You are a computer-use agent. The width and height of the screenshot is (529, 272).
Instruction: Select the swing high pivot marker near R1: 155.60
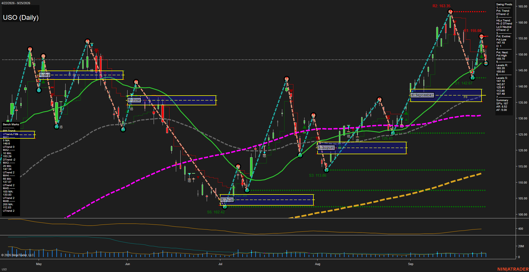pos(481,36)
